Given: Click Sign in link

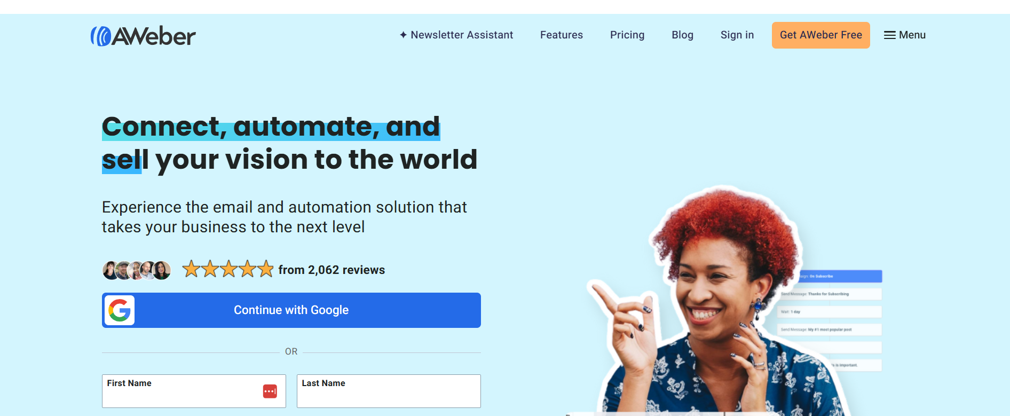Looking at the screenshot, I should tap(737, 35).
